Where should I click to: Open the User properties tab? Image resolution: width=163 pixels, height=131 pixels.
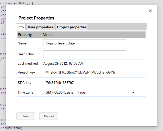pyautogui.click(x=40, y=27)
